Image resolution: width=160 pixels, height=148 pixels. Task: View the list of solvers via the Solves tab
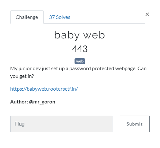pyautogui.click(x=59, y=17)
